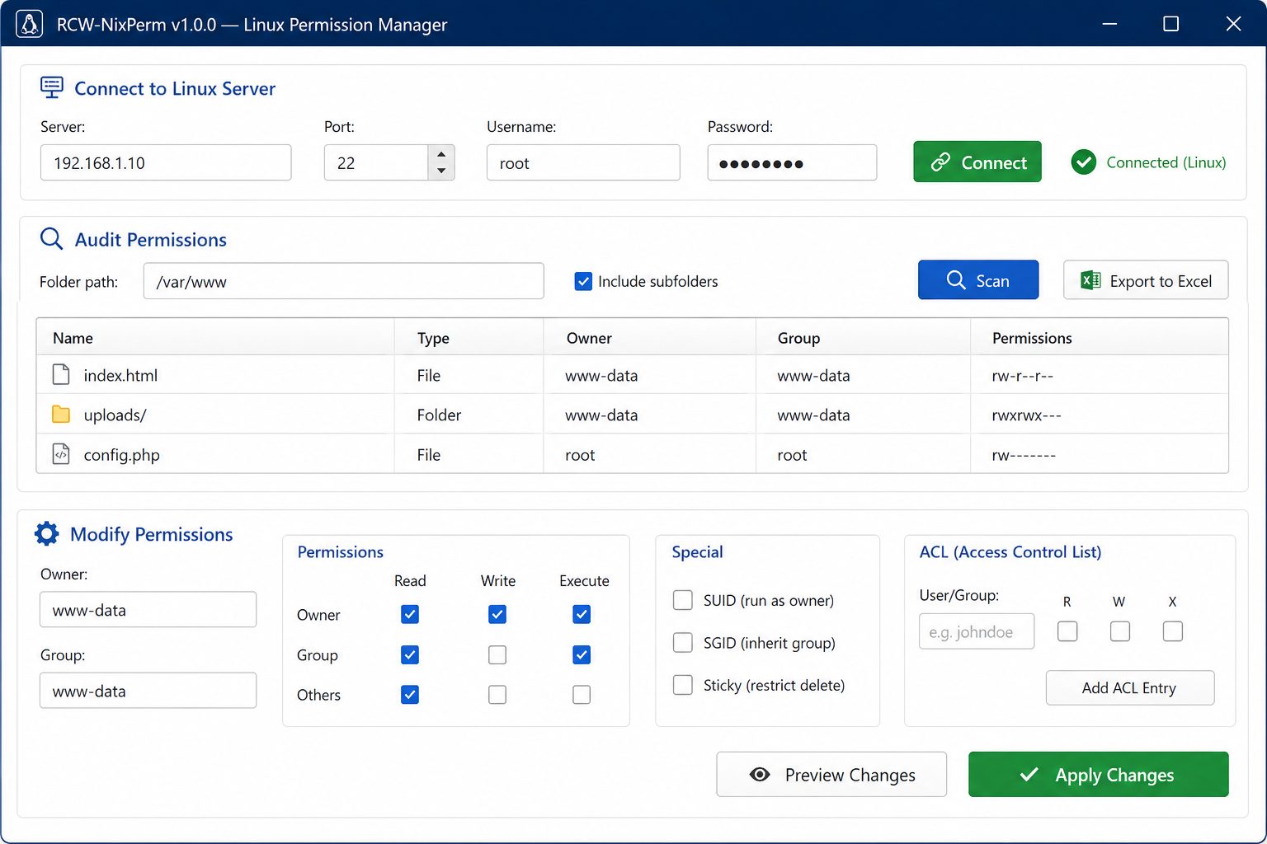Screen dimensions: 1267x844
Task: Click the Scan button
Action: tap(978, 280)
